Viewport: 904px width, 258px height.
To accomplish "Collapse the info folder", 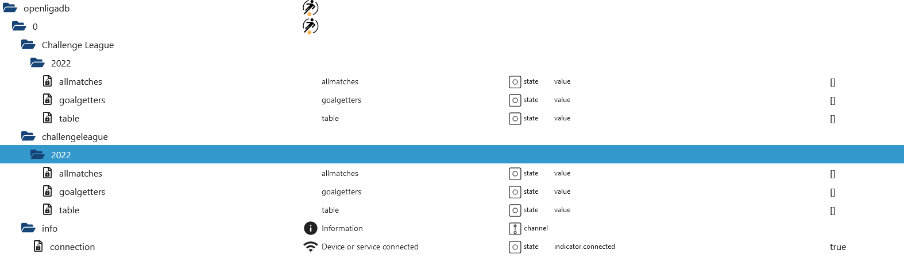I will pos(28,228).
